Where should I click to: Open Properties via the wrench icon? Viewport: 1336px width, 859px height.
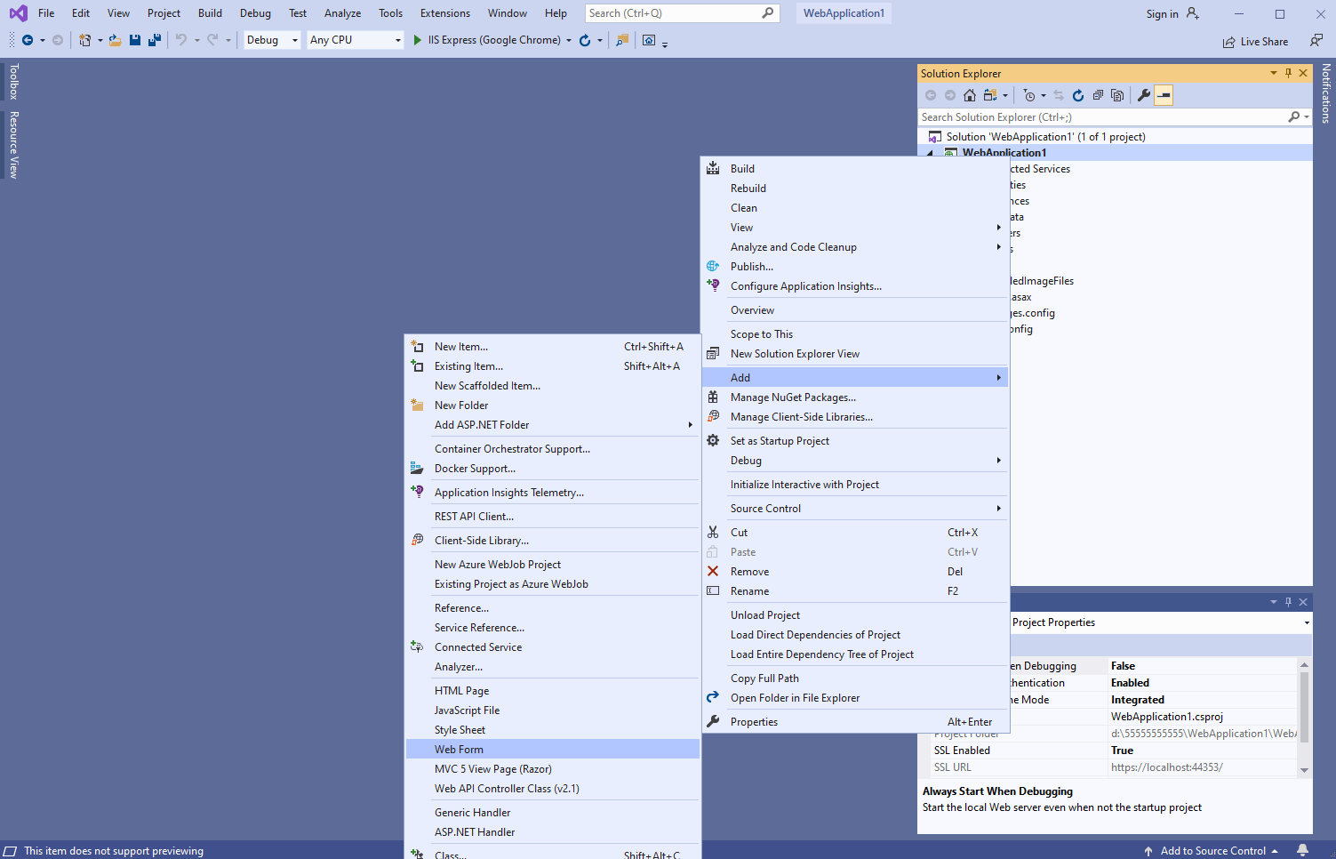click(1144, 95)
